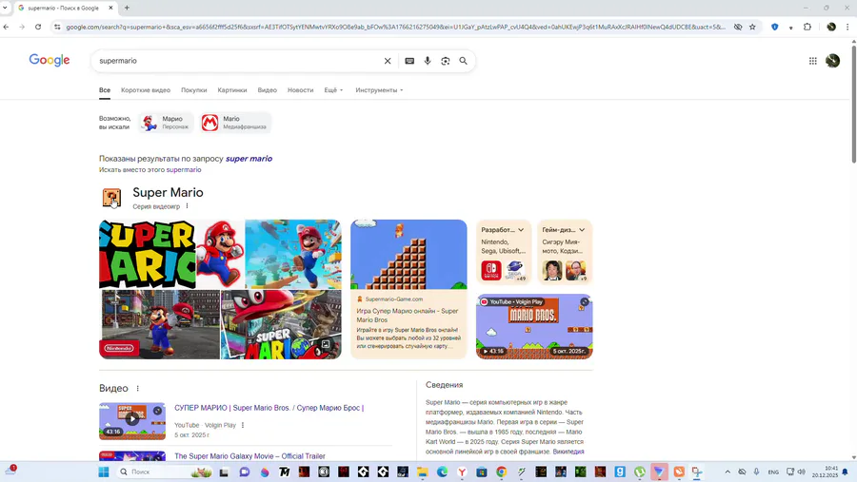
Task: Click the taskbar search box
Action: pyautogui.click(x=164, y=472)
